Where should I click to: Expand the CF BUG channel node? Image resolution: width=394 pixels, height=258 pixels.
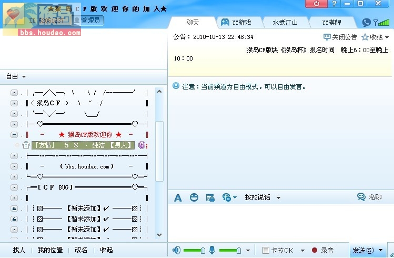[x=14, y=187]
